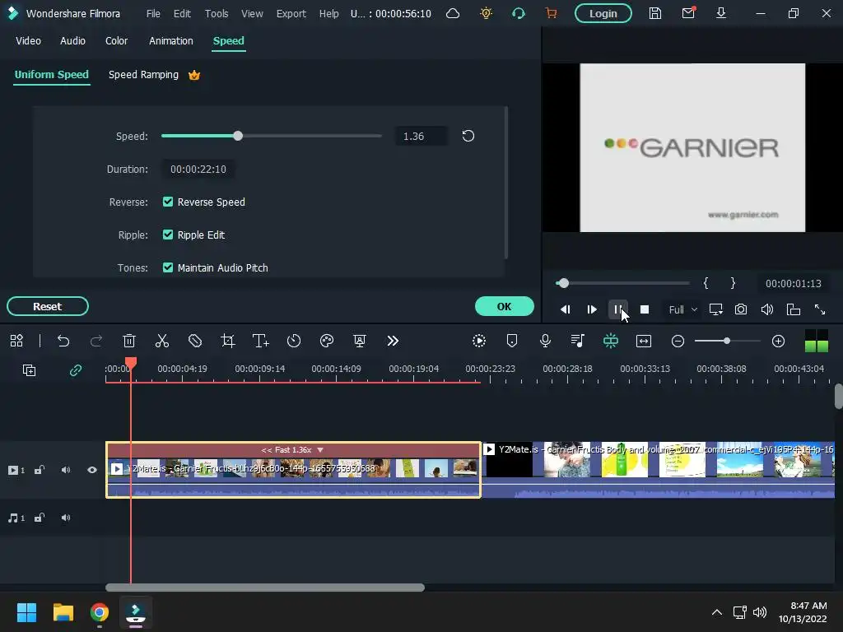The image size is (843, 632).
Task: Uncheck the Ripple Edit checkbox
Action: 168,235
